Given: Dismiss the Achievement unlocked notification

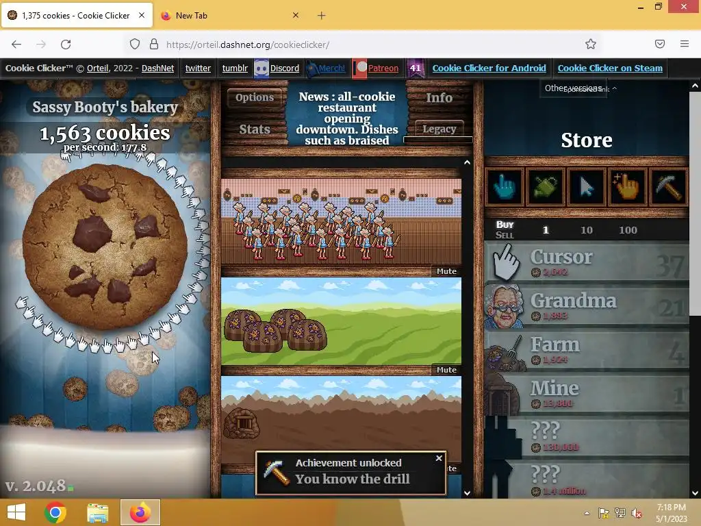Looking at the screenshot, I should tap(439, 458).
